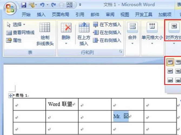
Task: Click 在左侧插入 button
Action: tap(107, 32)
